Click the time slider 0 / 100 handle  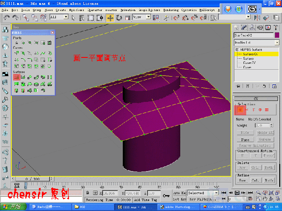pyautogui.click(x=32, y=179)
